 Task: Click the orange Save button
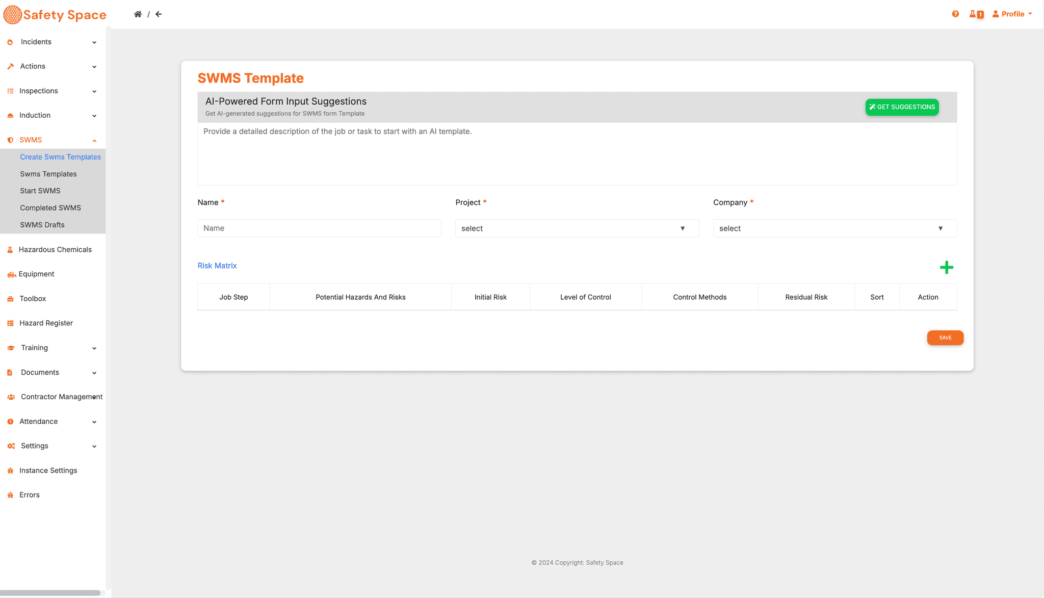[x=945, y=337]
